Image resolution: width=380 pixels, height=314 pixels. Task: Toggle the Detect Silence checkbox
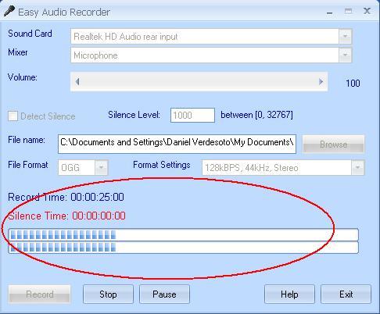[13, 116]
